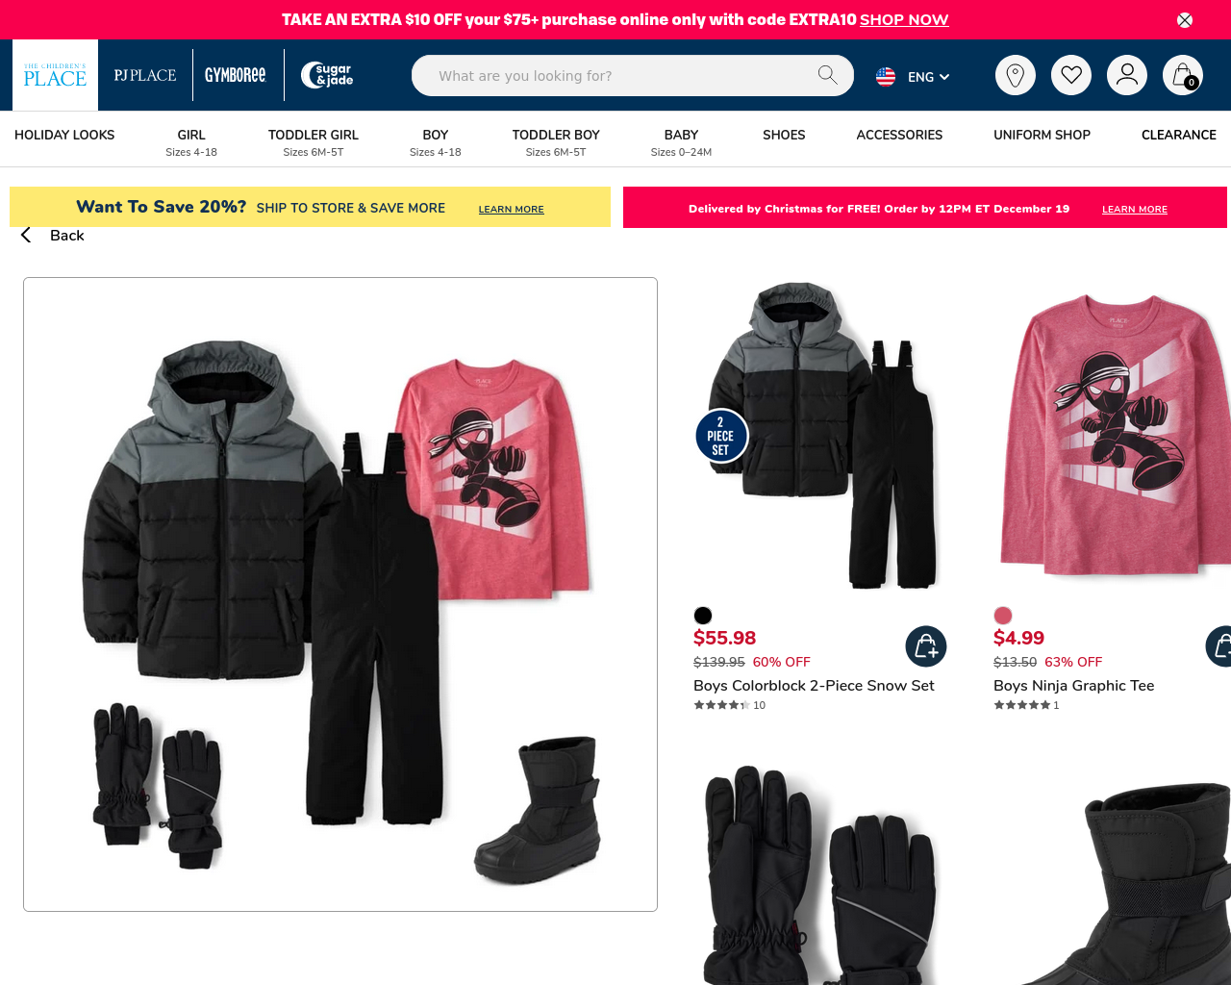Screen dimensions: 1231x985
Task: Switch to PJ Place brand logo
Action: (x=145, y=75)
